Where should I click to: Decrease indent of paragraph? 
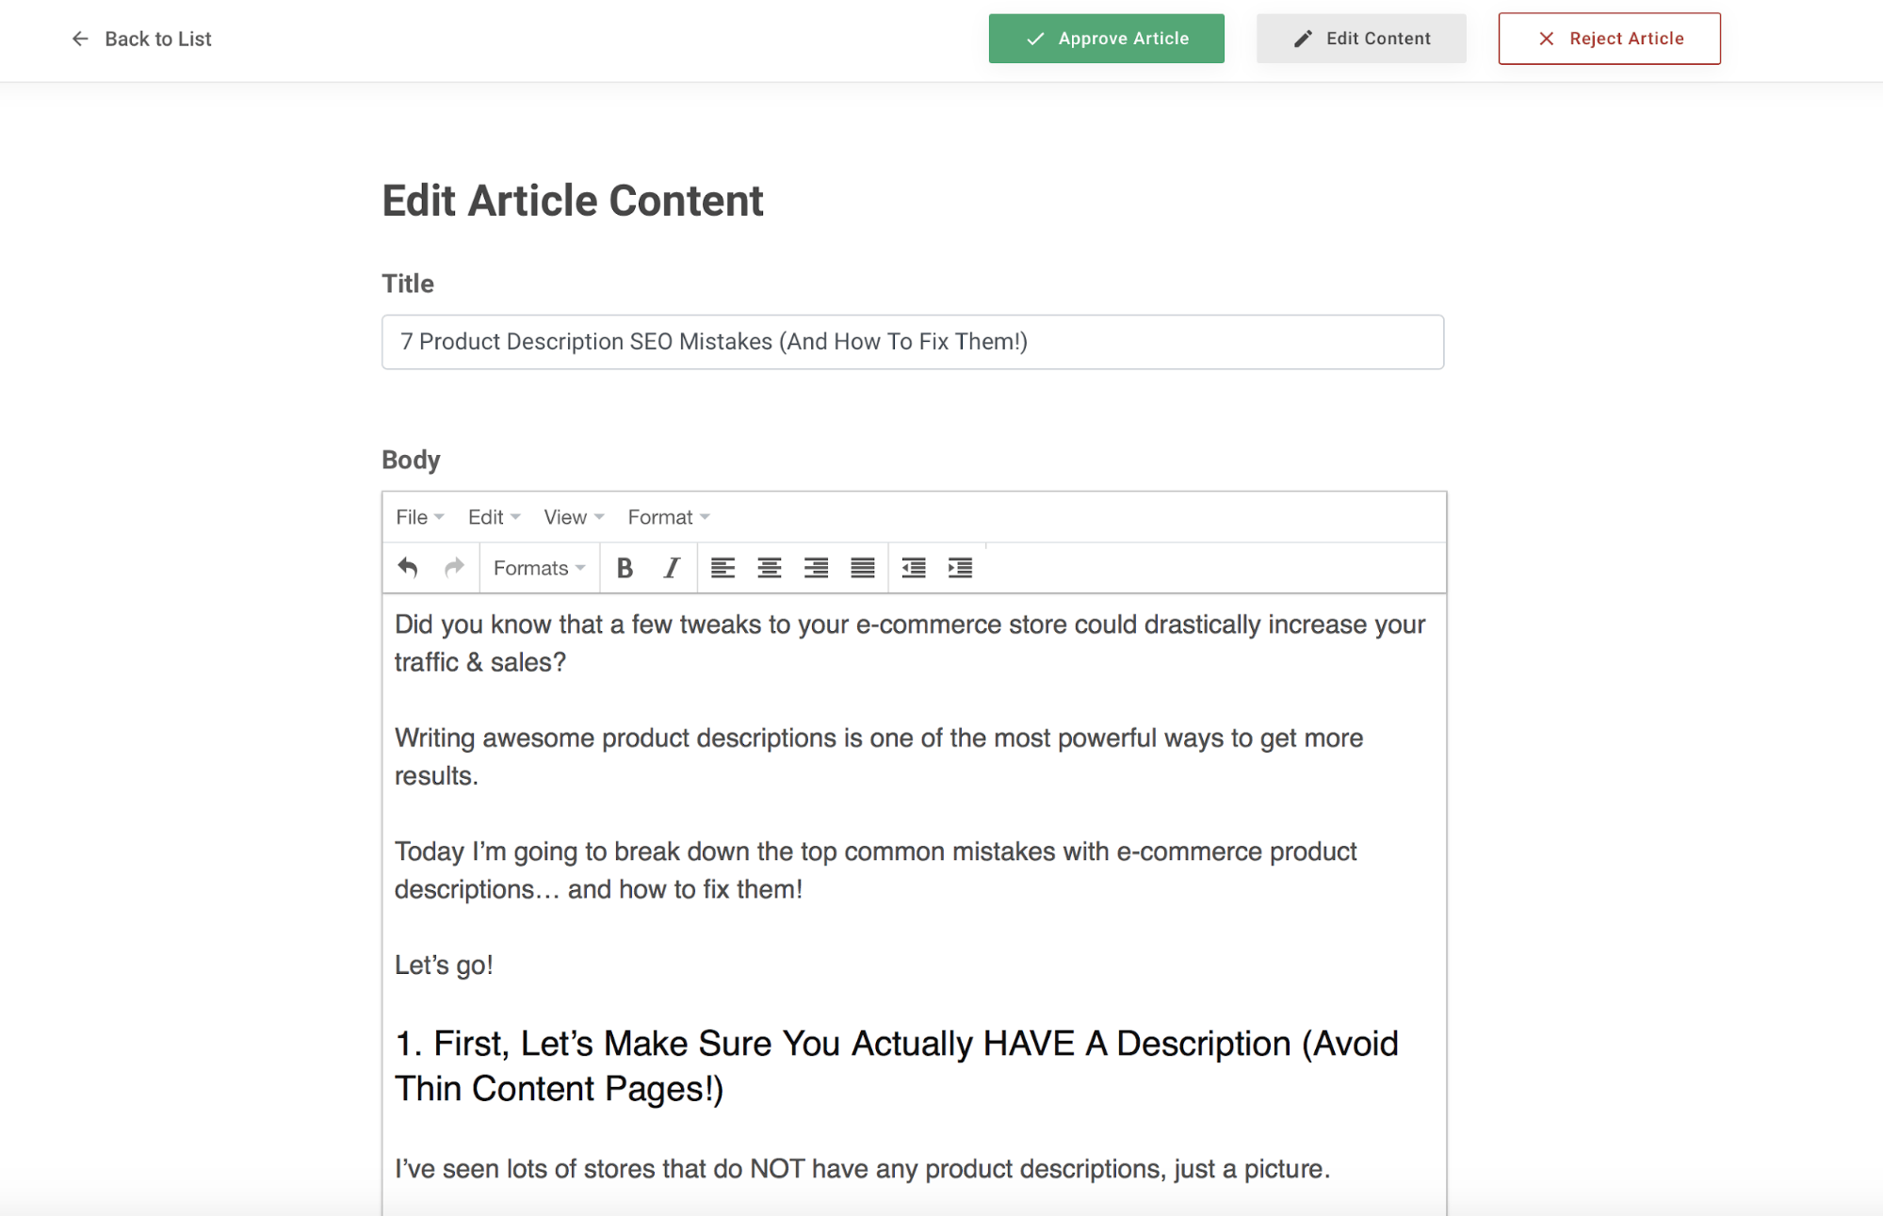click(914, 568)
